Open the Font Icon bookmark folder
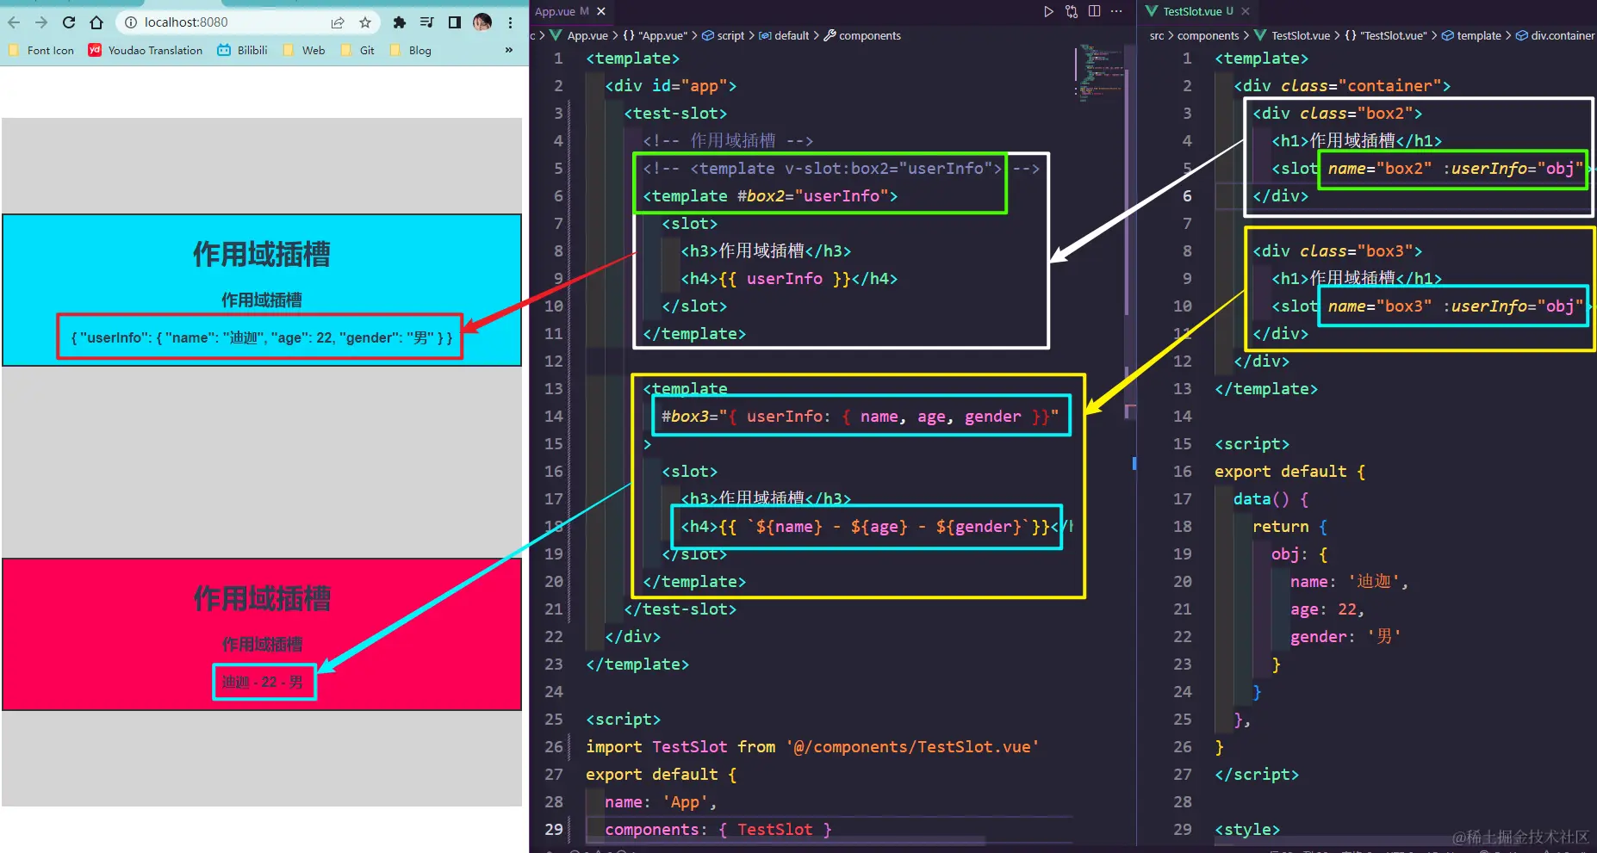 tap(41, 51)
